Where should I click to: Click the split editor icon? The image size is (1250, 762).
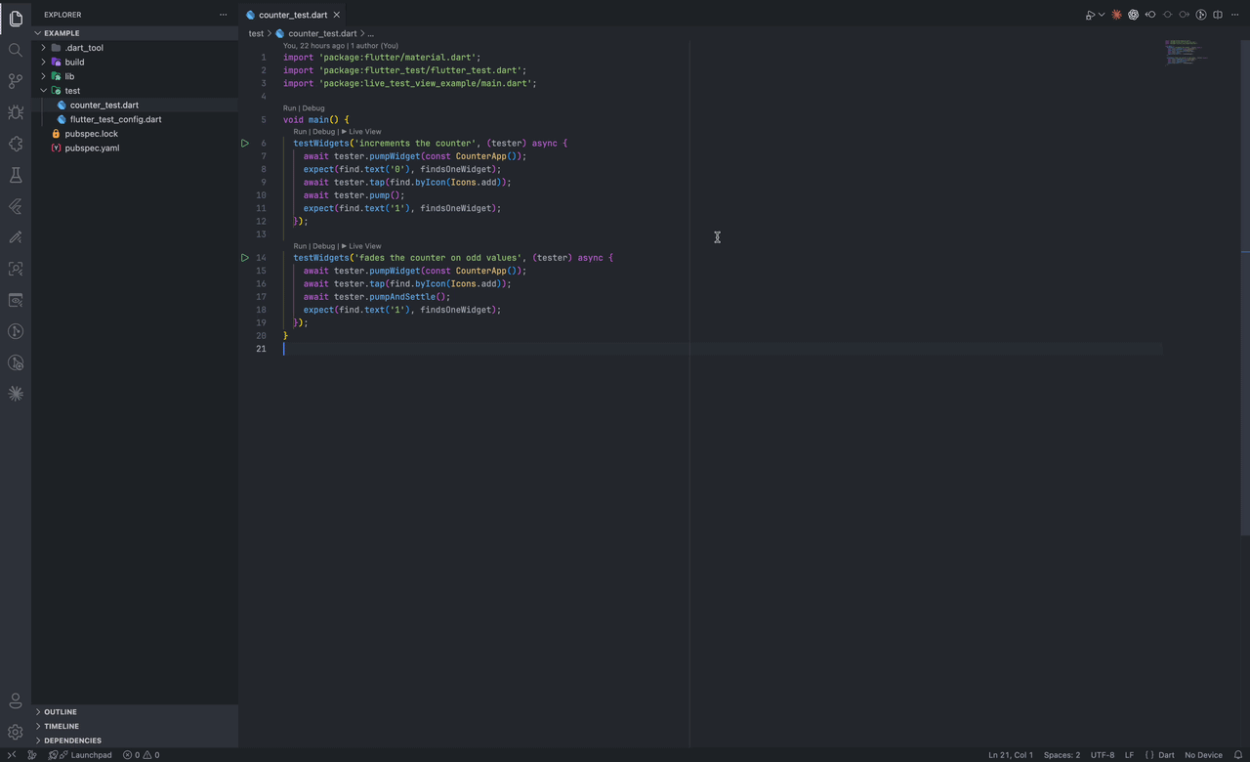(x=1218, y=15)
